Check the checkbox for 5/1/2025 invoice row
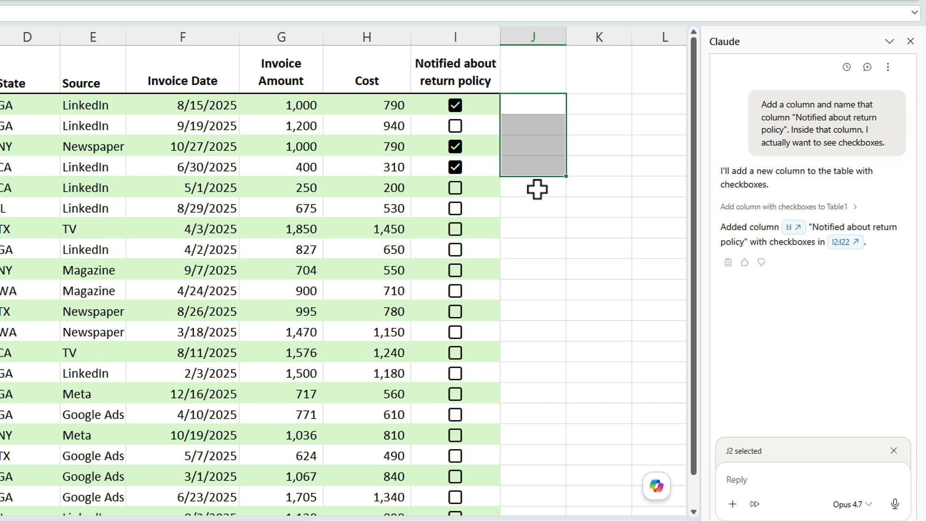Viewport: 926px width, 521px height. pyautogui.click(x=455, y=188)
